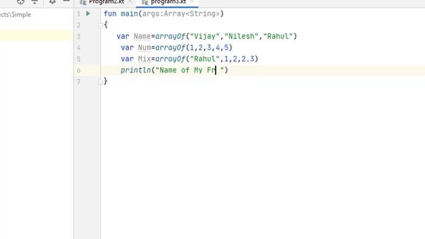Image resolution: width=425 pixels, height=239 pixels.
Task: Collapse the function body at the line 2 fold marker
Action: 100,25
